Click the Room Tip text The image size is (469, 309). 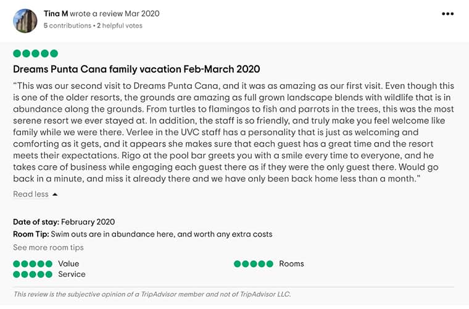142,234
